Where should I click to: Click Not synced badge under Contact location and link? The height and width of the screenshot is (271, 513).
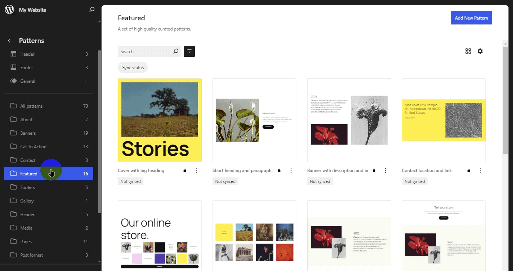pos(414,181)
